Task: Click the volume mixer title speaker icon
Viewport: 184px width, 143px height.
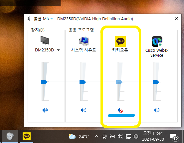Action: (29, 19)
